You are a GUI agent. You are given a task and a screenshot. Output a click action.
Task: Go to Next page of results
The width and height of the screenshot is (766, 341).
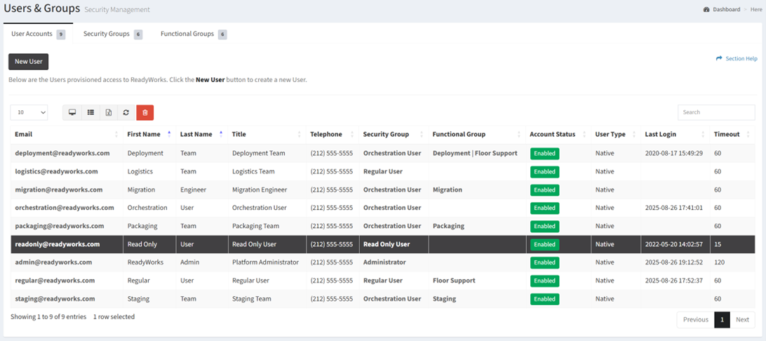tap(742, 319)
